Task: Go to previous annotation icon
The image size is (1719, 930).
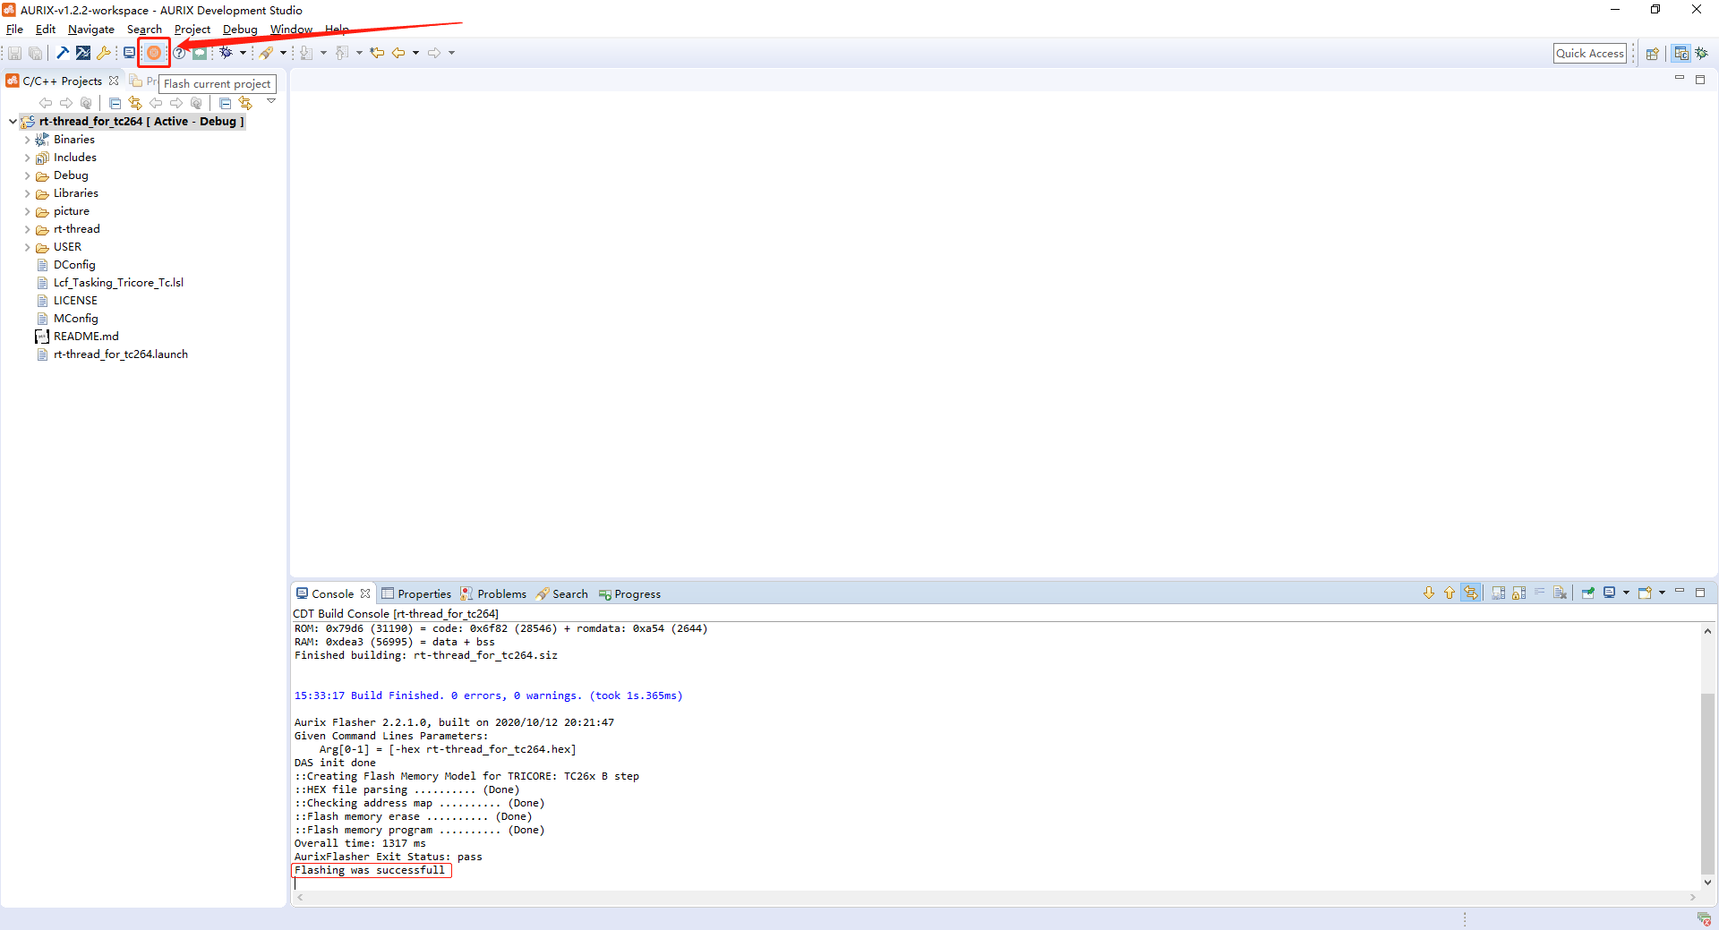Action: pyautogui.click(x=342, y=53)
